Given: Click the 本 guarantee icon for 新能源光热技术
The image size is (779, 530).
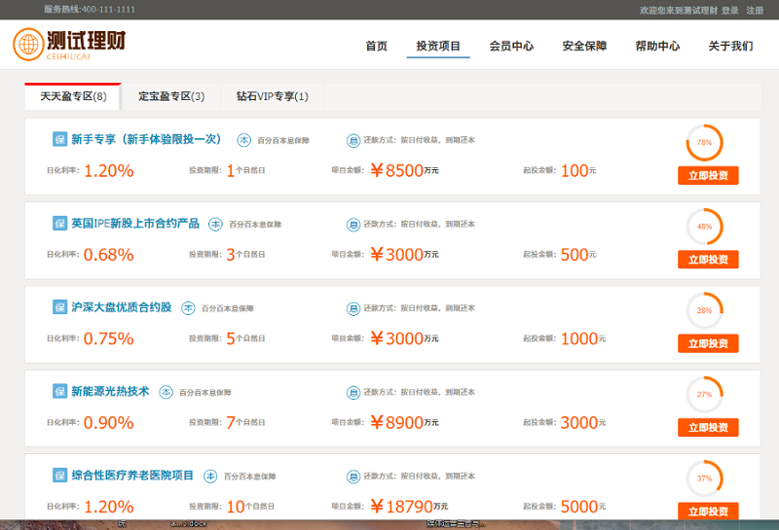Looking at the screenshot, I should (x=166, y=392).
